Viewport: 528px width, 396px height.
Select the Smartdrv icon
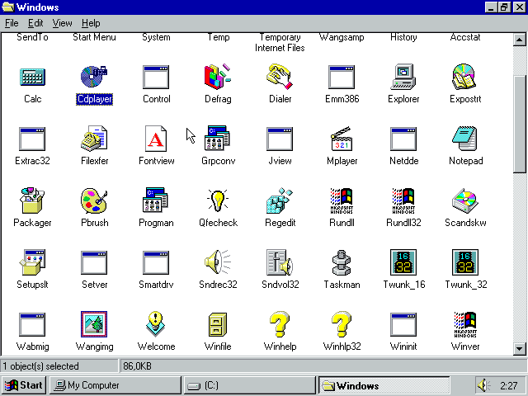click(156, 262)
